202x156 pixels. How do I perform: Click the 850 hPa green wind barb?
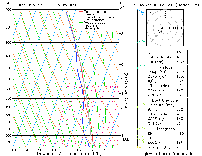tap(141, 128)
